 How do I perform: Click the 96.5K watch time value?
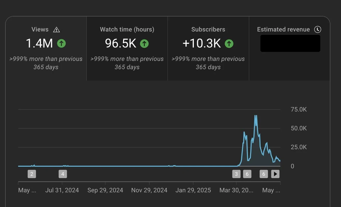[120, 43]
